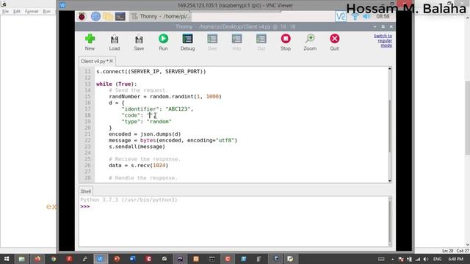Minimize the Thonny window

[x=375, y=26]
